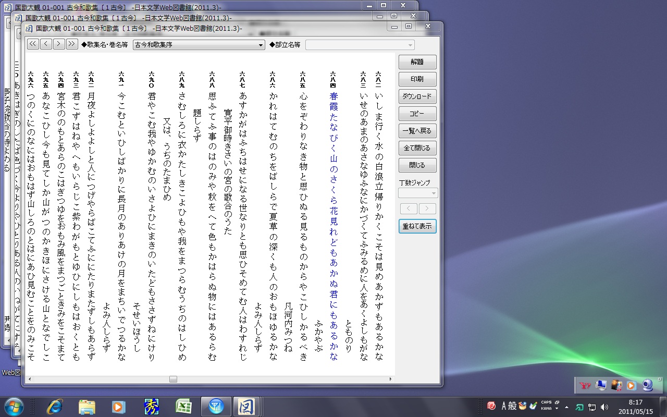Select the blue poem 春霞たなびく山のさくら花

[x=333, y=226]
